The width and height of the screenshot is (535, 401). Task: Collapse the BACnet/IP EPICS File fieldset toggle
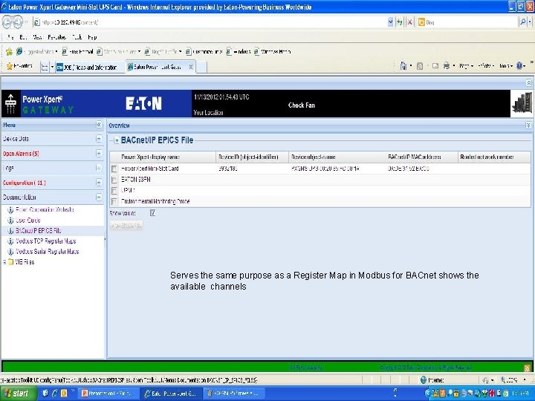pyautogui.click(x=117, y=140)
